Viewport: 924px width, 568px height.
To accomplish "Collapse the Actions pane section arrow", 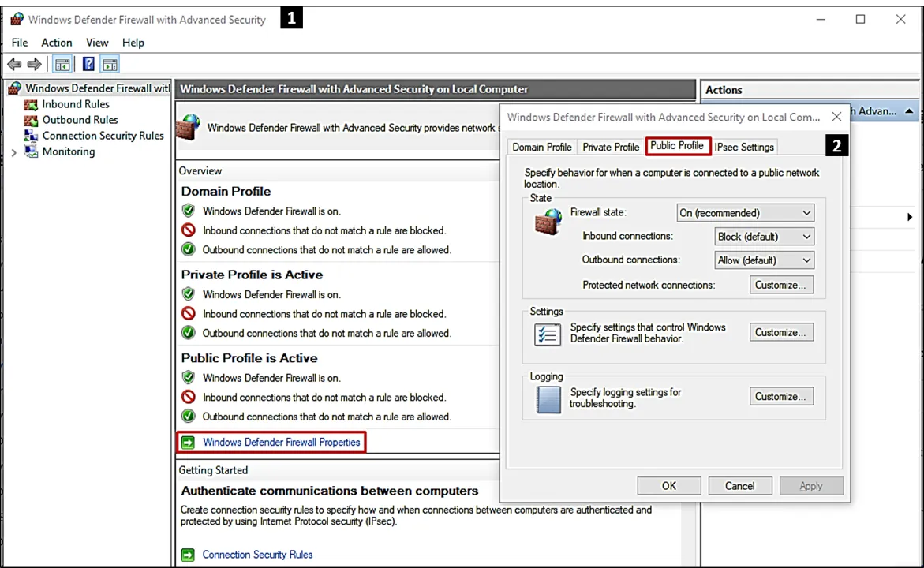I will click(909, 110).
